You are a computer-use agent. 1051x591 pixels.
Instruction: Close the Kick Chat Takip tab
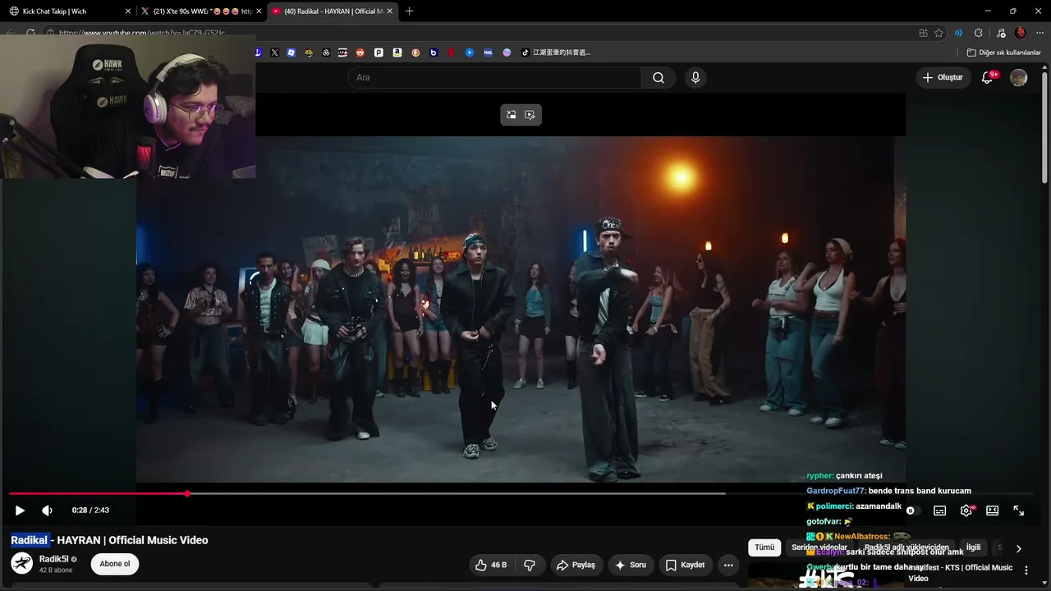pos(127,11)
